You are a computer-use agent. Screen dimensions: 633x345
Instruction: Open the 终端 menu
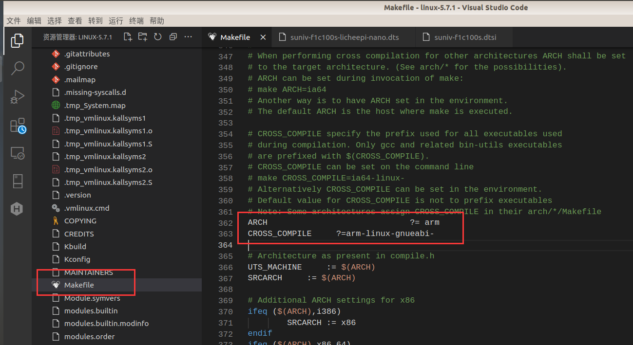(136, 21)
